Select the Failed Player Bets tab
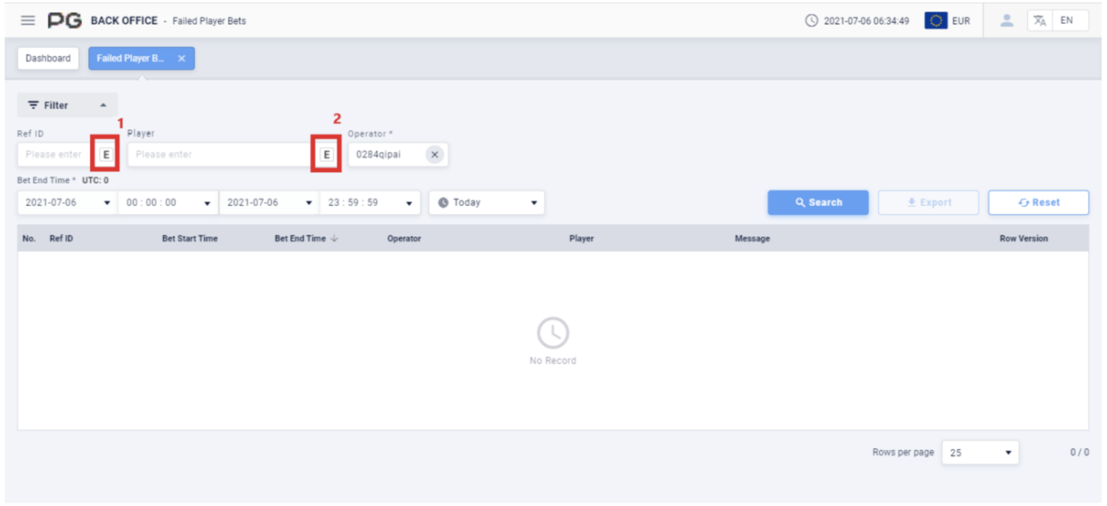1107x506 pixels. 131,58
